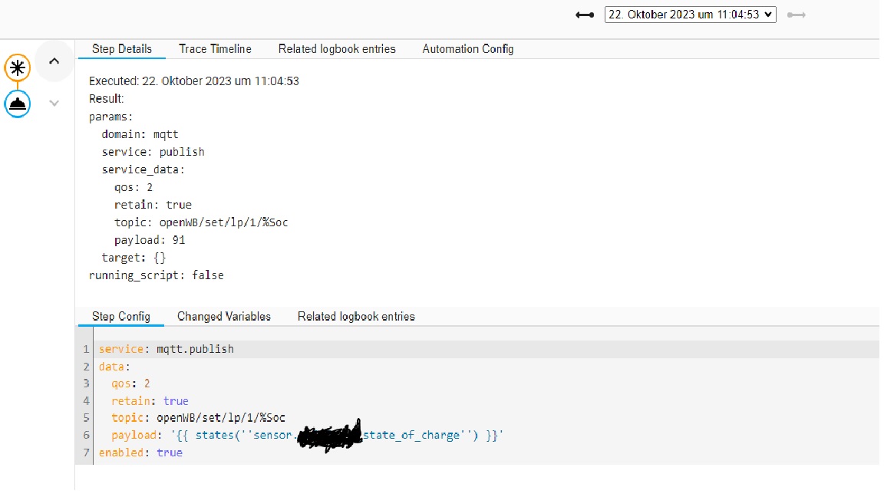Open the upper Related logbook entries tab
Screen dimensions: 884x497
(x=337, y=49)
